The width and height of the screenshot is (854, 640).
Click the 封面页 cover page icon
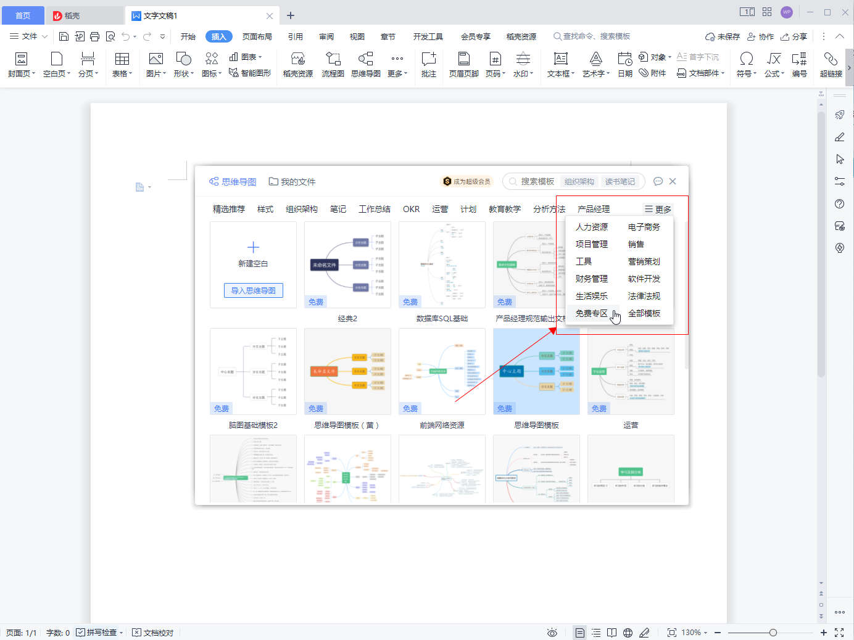21,59
